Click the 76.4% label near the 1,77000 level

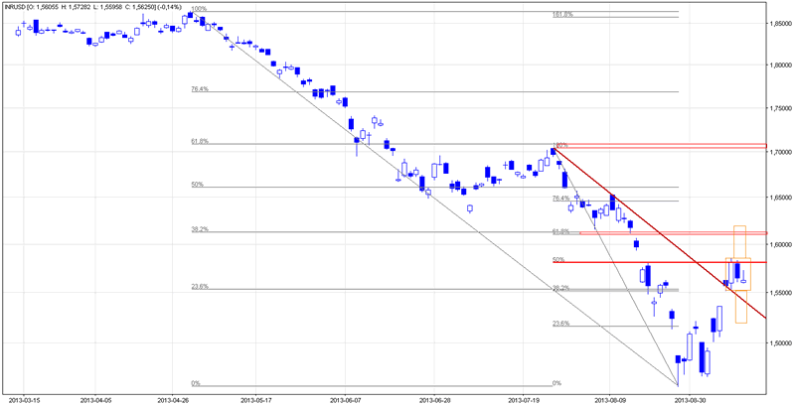click(200, 89)
